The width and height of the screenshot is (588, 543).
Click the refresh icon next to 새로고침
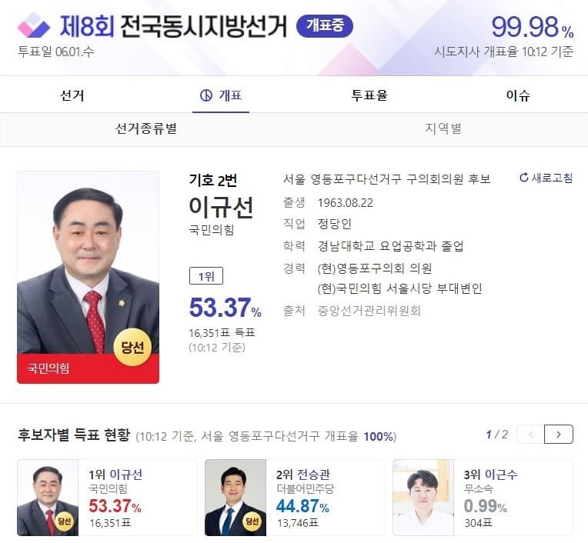coord(524,178)
